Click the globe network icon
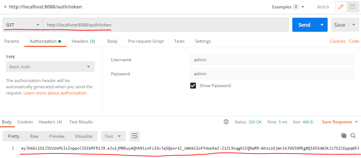The image size is (361, 158). (x=226, y=122)
